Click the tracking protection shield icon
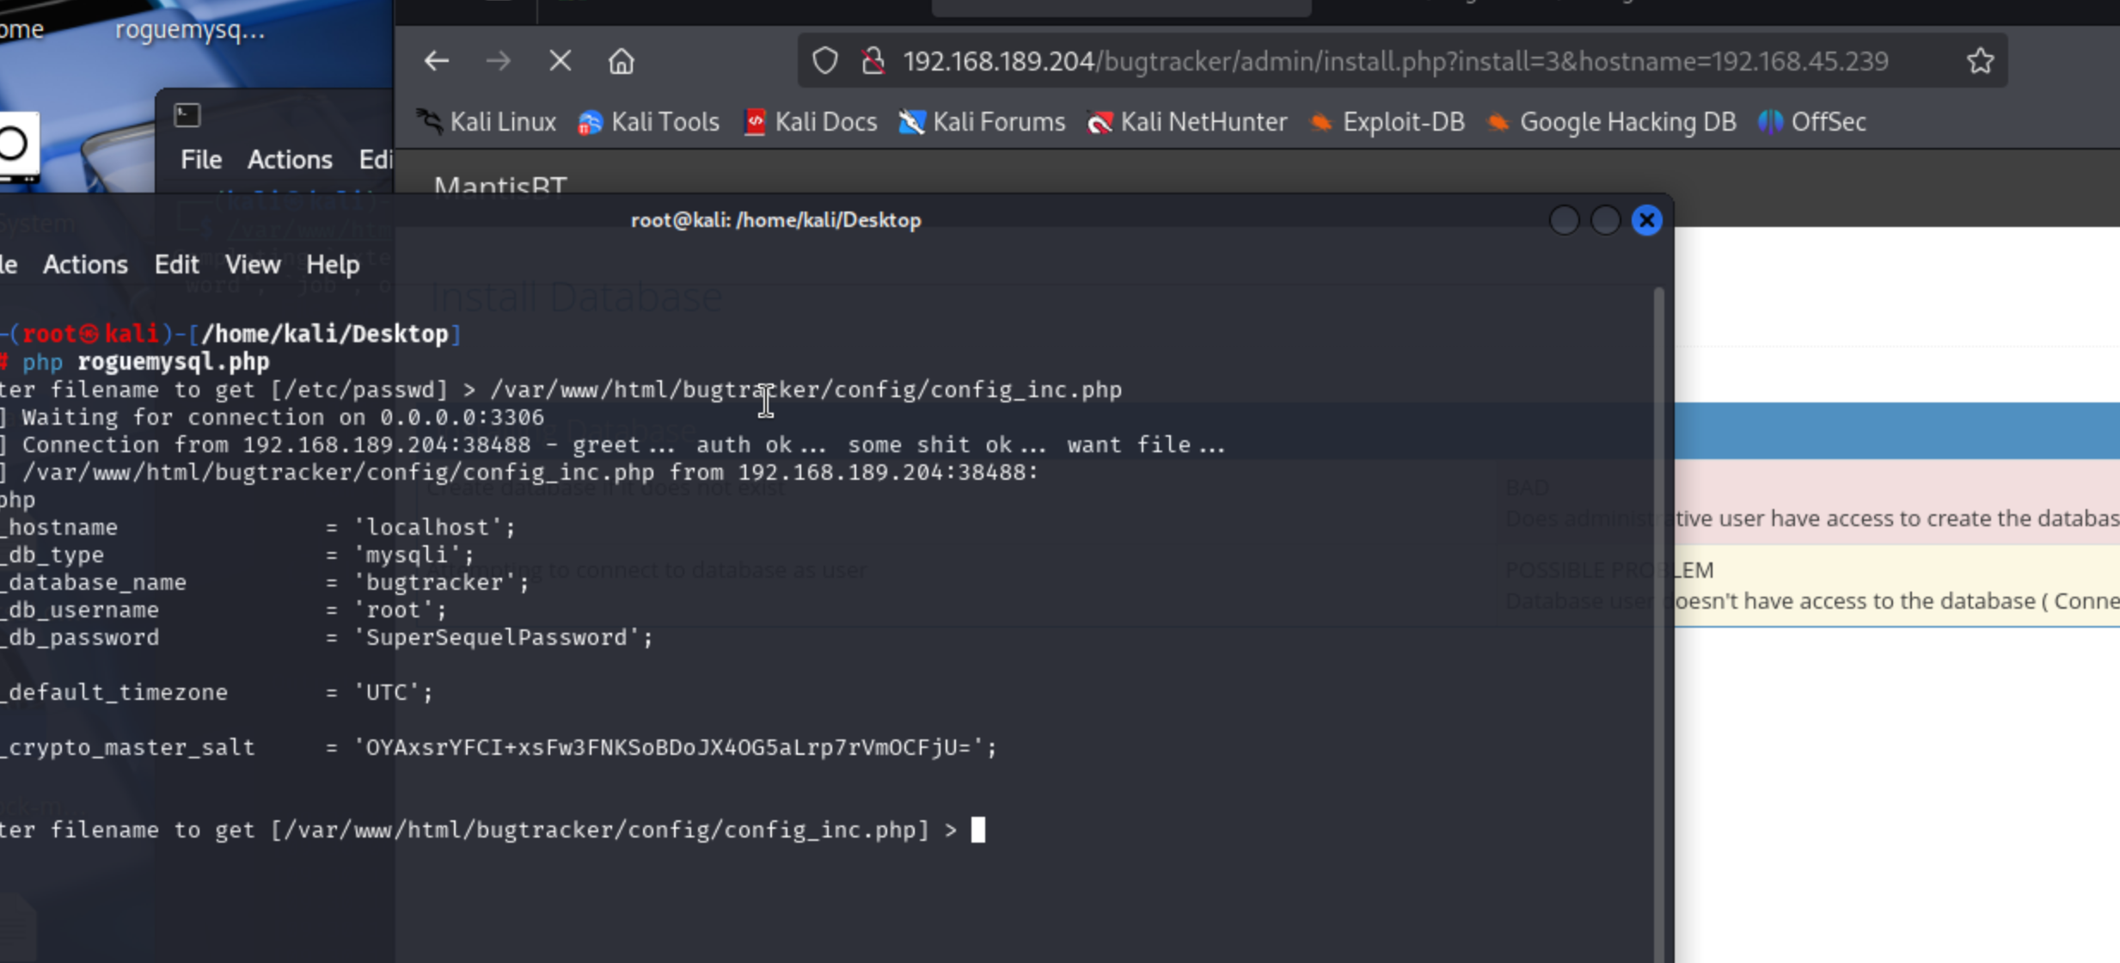Screen dimensions: 2120x963 coord(824,61)
